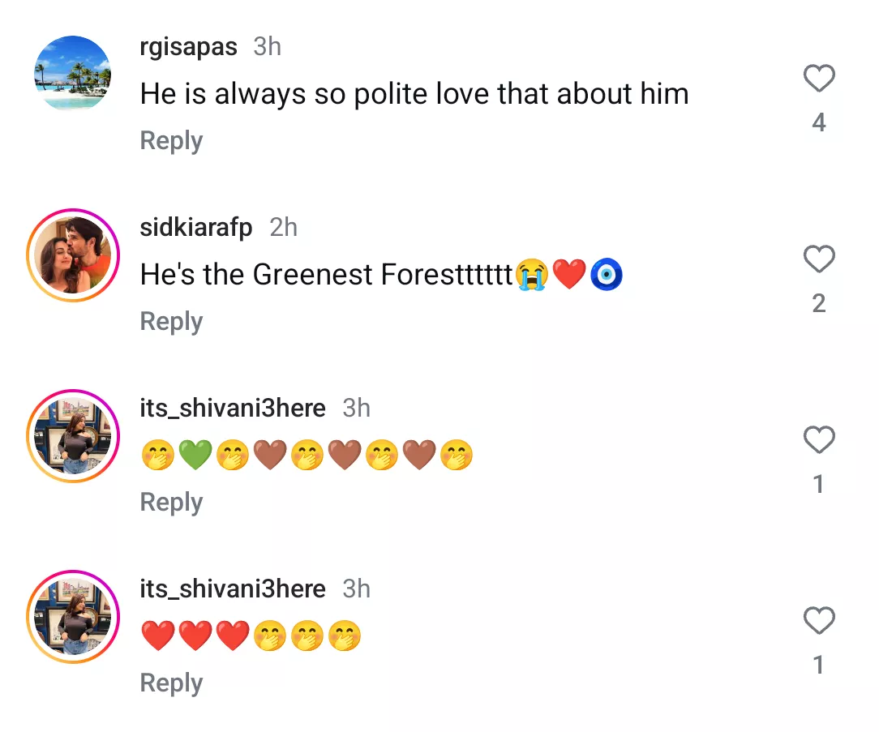Like the its_shivani3here comment containing a green heart
879x732 pixels.
[x=819, y=441]
